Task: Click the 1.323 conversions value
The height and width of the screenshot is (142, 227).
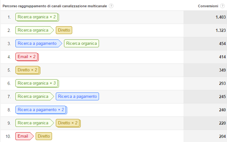Action: pyautogui.click(x=221, y=30)
